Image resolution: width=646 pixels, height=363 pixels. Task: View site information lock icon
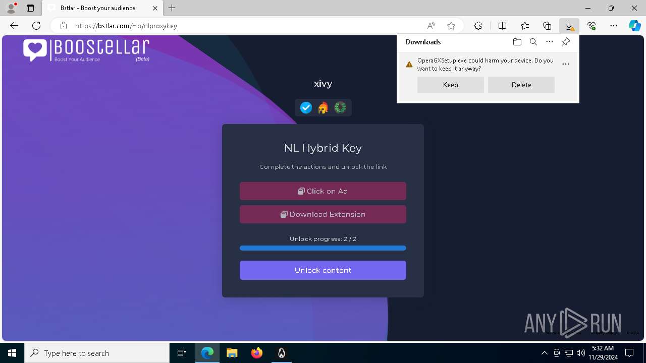(64, 26)
